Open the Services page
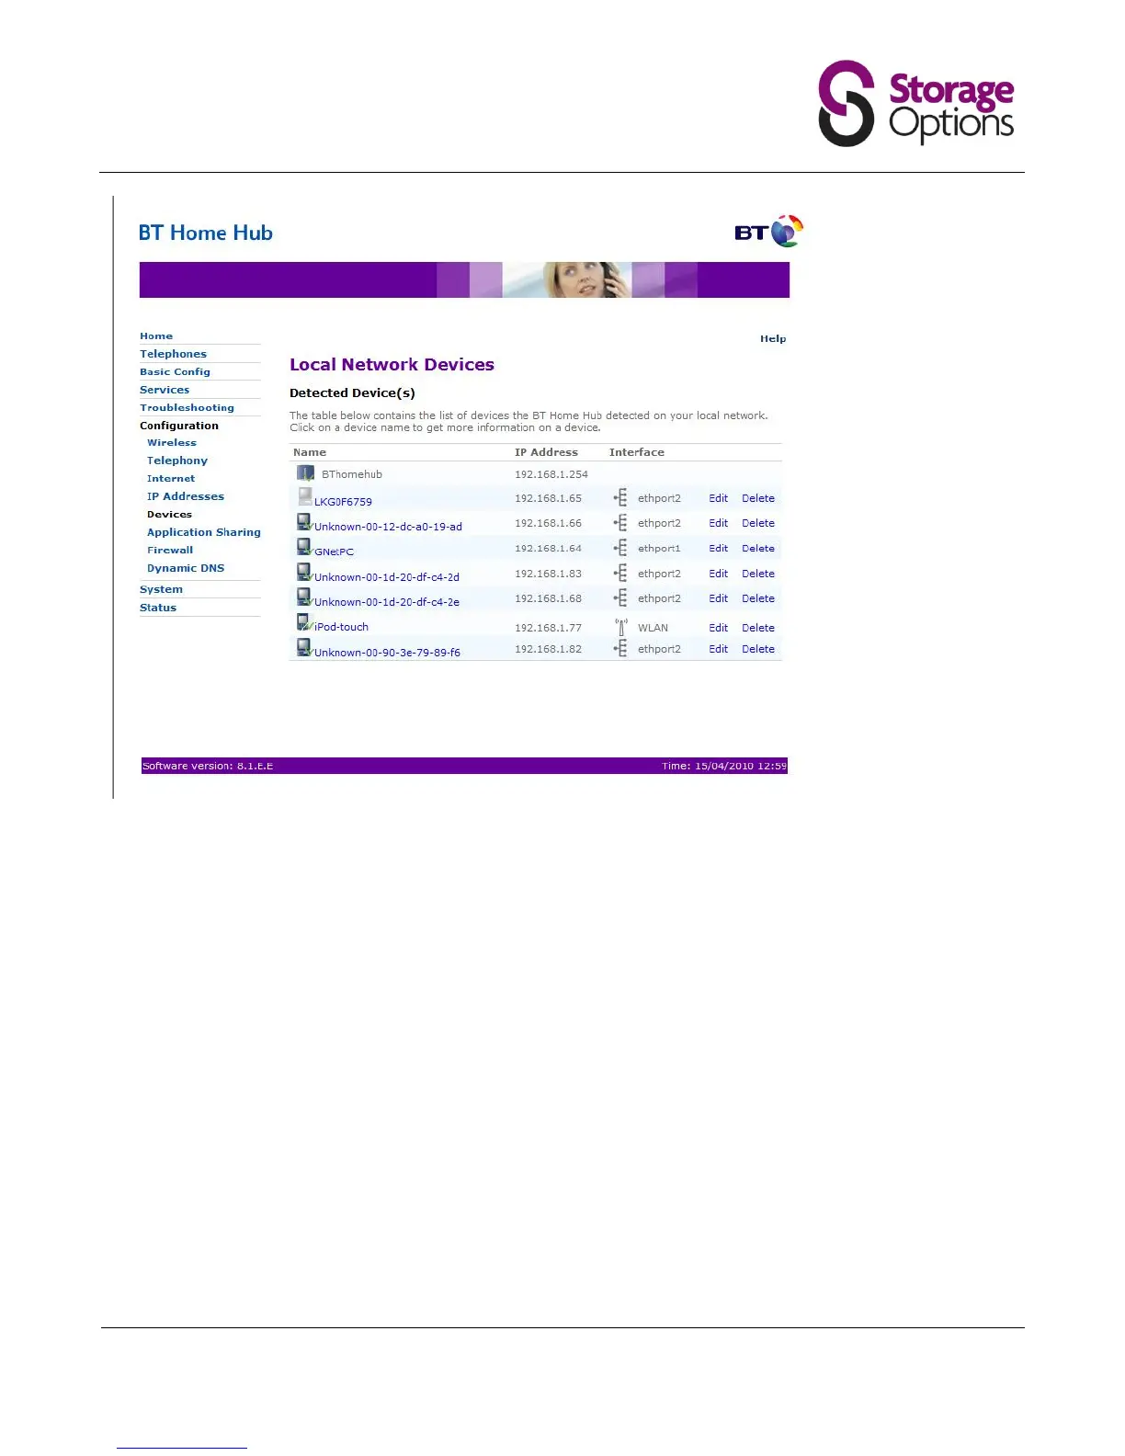The image size is (1125, 1456). tap(165, 390)
